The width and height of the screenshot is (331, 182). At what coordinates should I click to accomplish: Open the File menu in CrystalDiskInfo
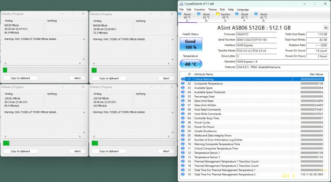tap(182, 10)
